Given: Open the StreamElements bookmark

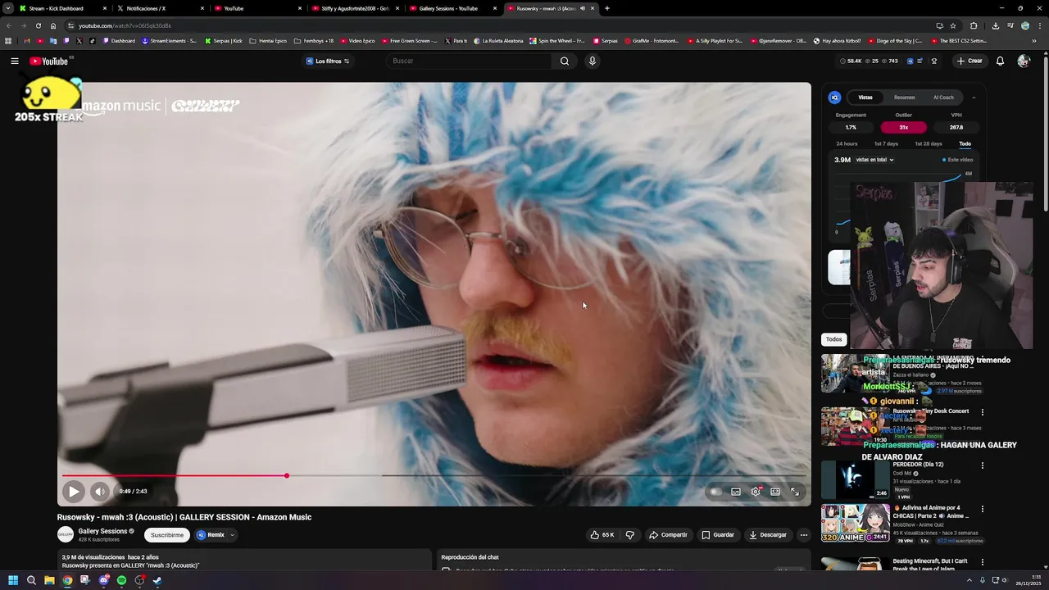Looking at the screenshot, I should click(169, 40).
